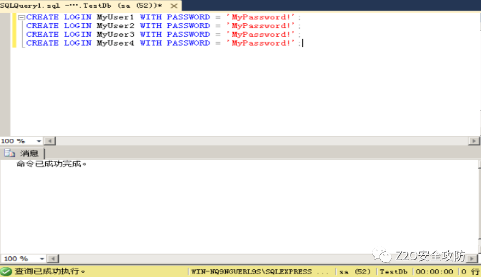Image resolution: width=481 pixels, height=277 pixels.
Task: Click the editor scroll left arrow
Action: tap(50, 141)
